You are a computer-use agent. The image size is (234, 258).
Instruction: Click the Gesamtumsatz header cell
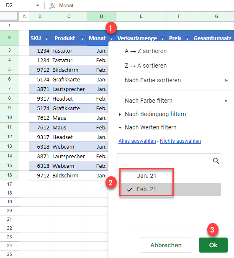213,38
